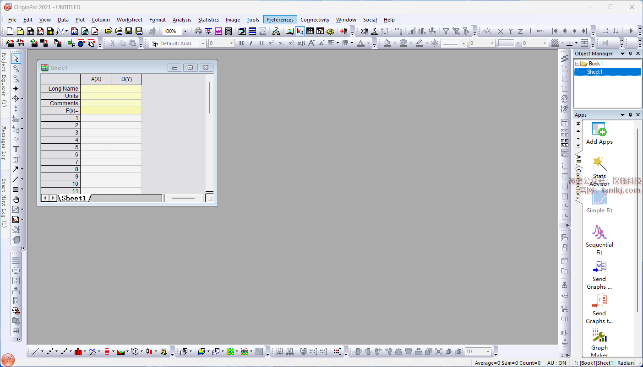Click the New Project icon
Image resolution: width=643 pixels, height=367 pixels.
click(10, 31)
